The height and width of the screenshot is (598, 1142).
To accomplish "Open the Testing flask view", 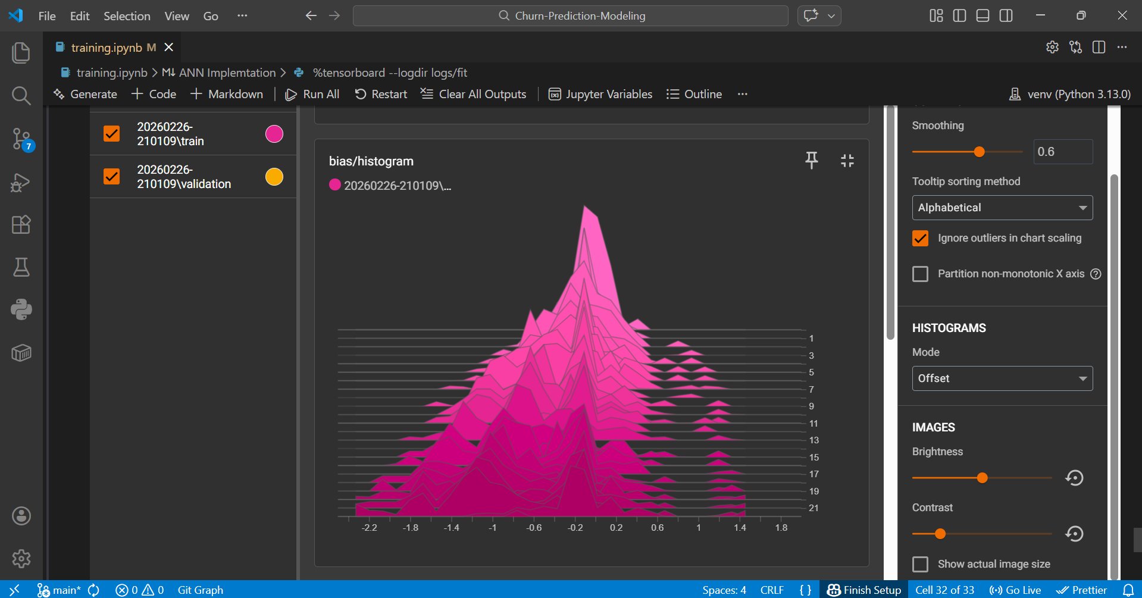I will click(x=21, y=267).
